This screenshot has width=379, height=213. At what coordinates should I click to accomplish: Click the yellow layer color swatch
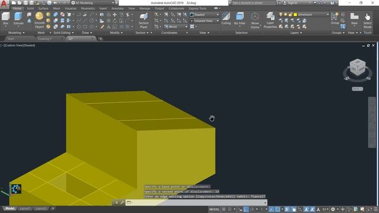[x=295, y=15]
